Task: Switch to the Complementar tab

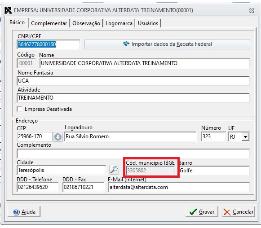Action: [x=49, y=23]
